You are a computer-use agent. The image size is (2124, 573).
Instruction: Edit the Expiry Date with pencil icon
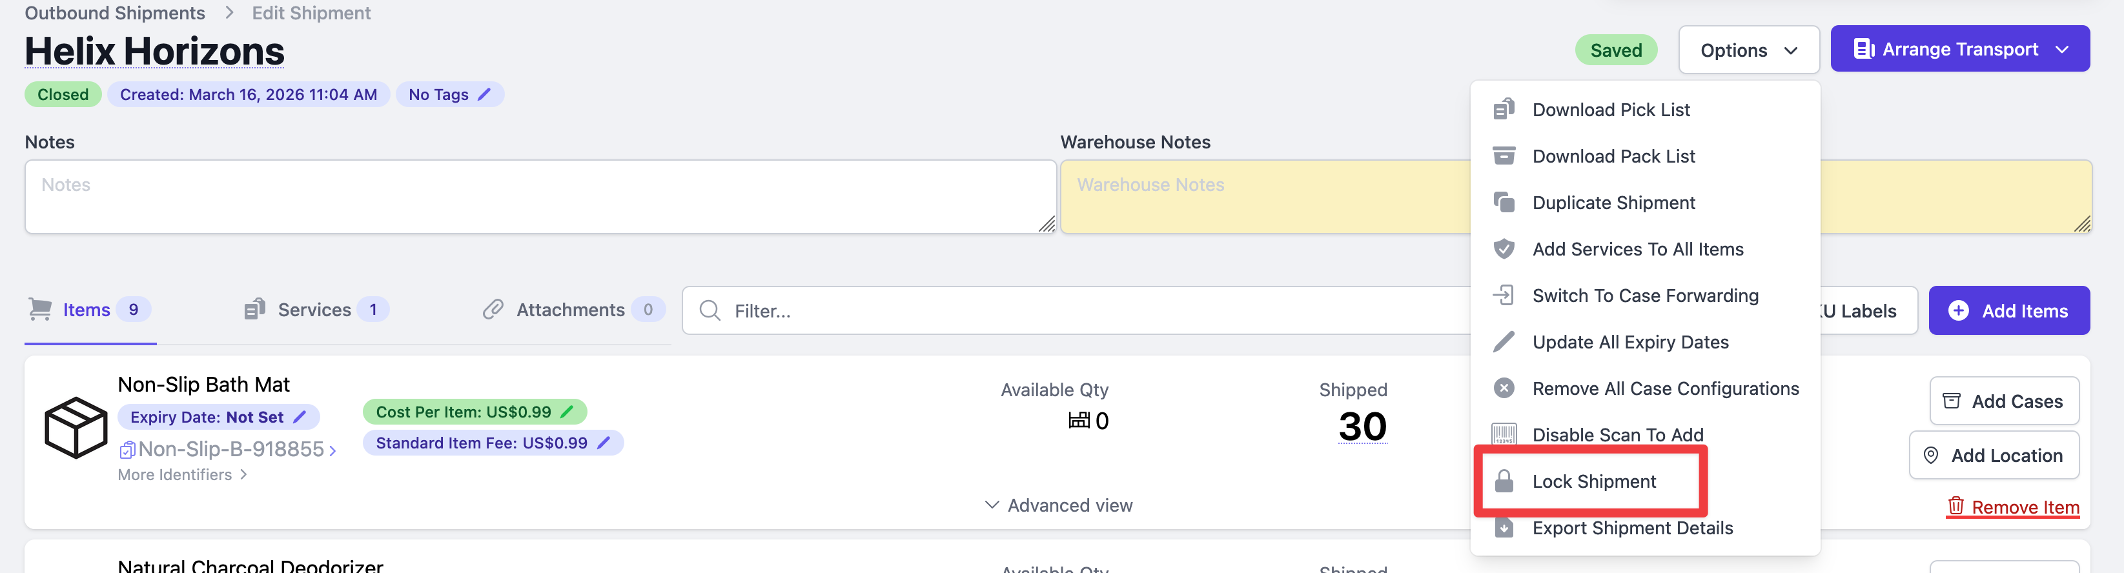(300, 417)
